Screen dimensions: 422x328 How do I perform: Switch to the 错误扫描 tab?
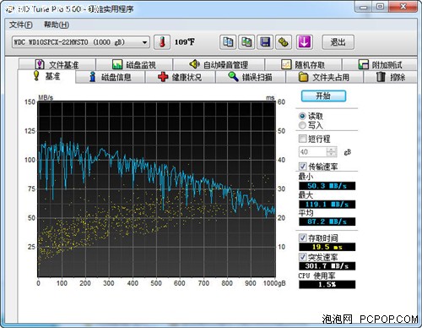click(251, 77)
